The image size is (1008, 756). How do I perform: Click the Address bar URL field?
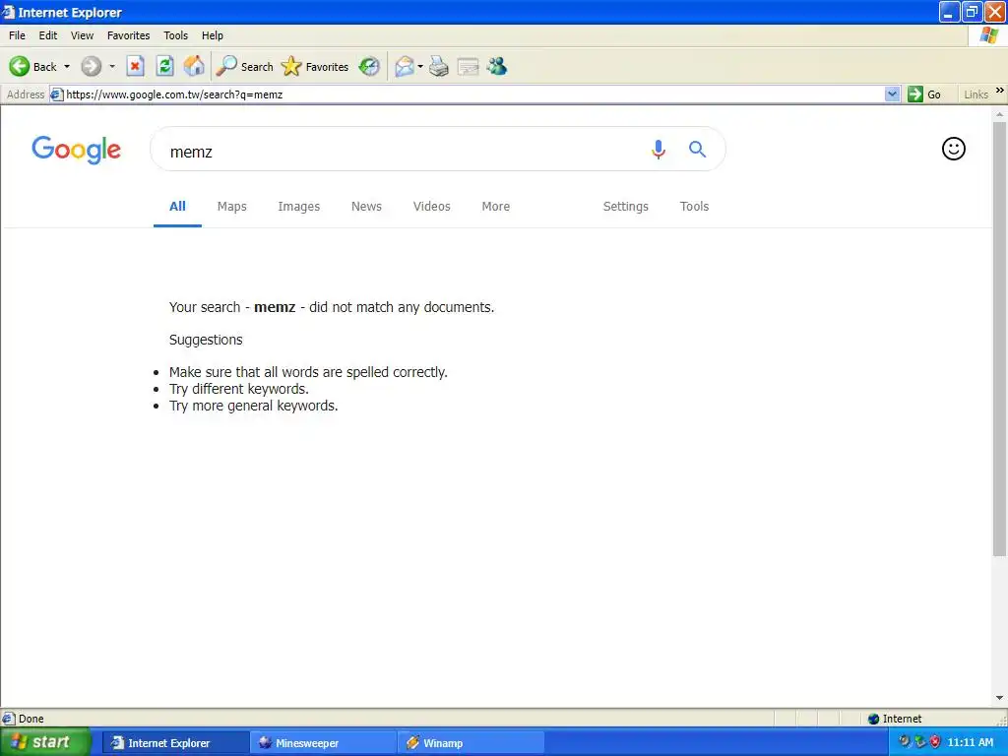point(472,94)
